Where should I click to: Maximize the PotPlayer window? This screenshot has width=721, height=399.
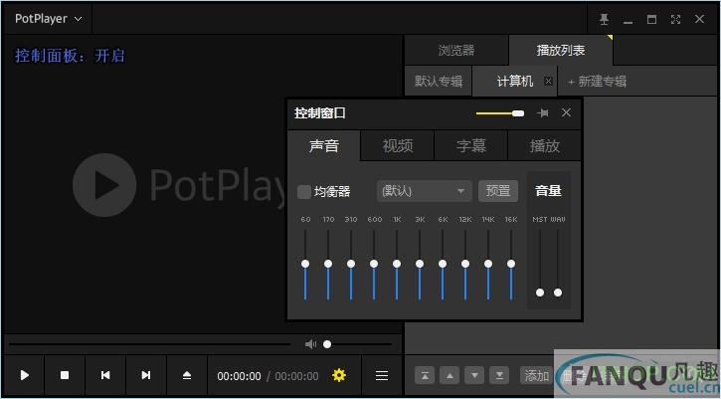click(651, 19)
